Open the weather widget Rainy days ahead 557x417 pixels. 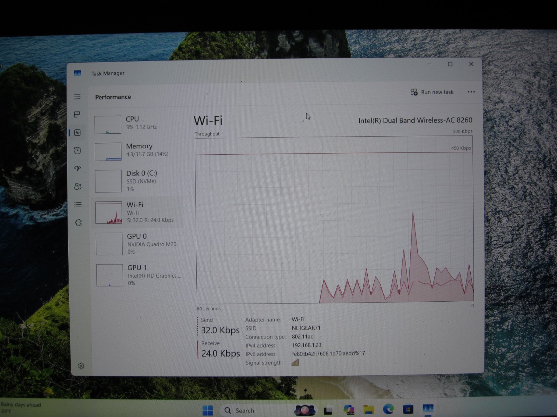tap(21, 408)
